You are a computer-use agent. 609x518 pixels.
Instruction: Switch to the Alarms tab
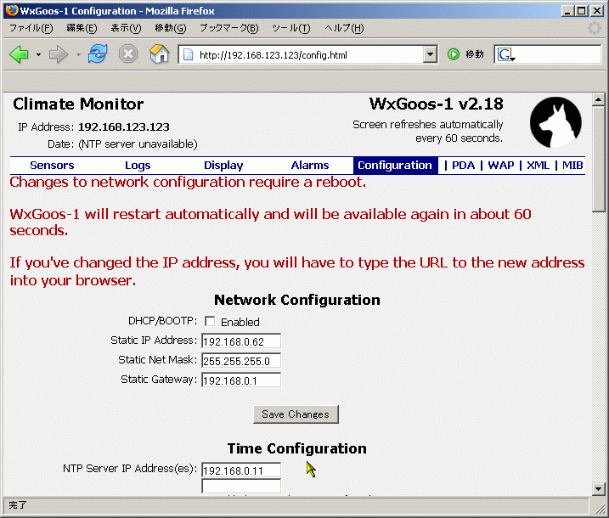coord(310,166)
